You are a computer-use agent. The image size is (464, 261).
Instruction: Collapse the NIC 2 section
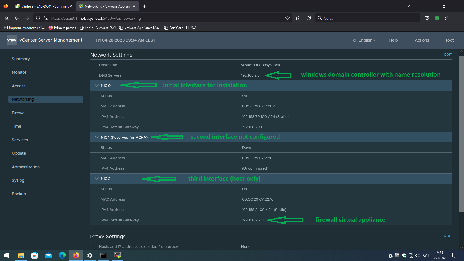(x=97, y=179)
